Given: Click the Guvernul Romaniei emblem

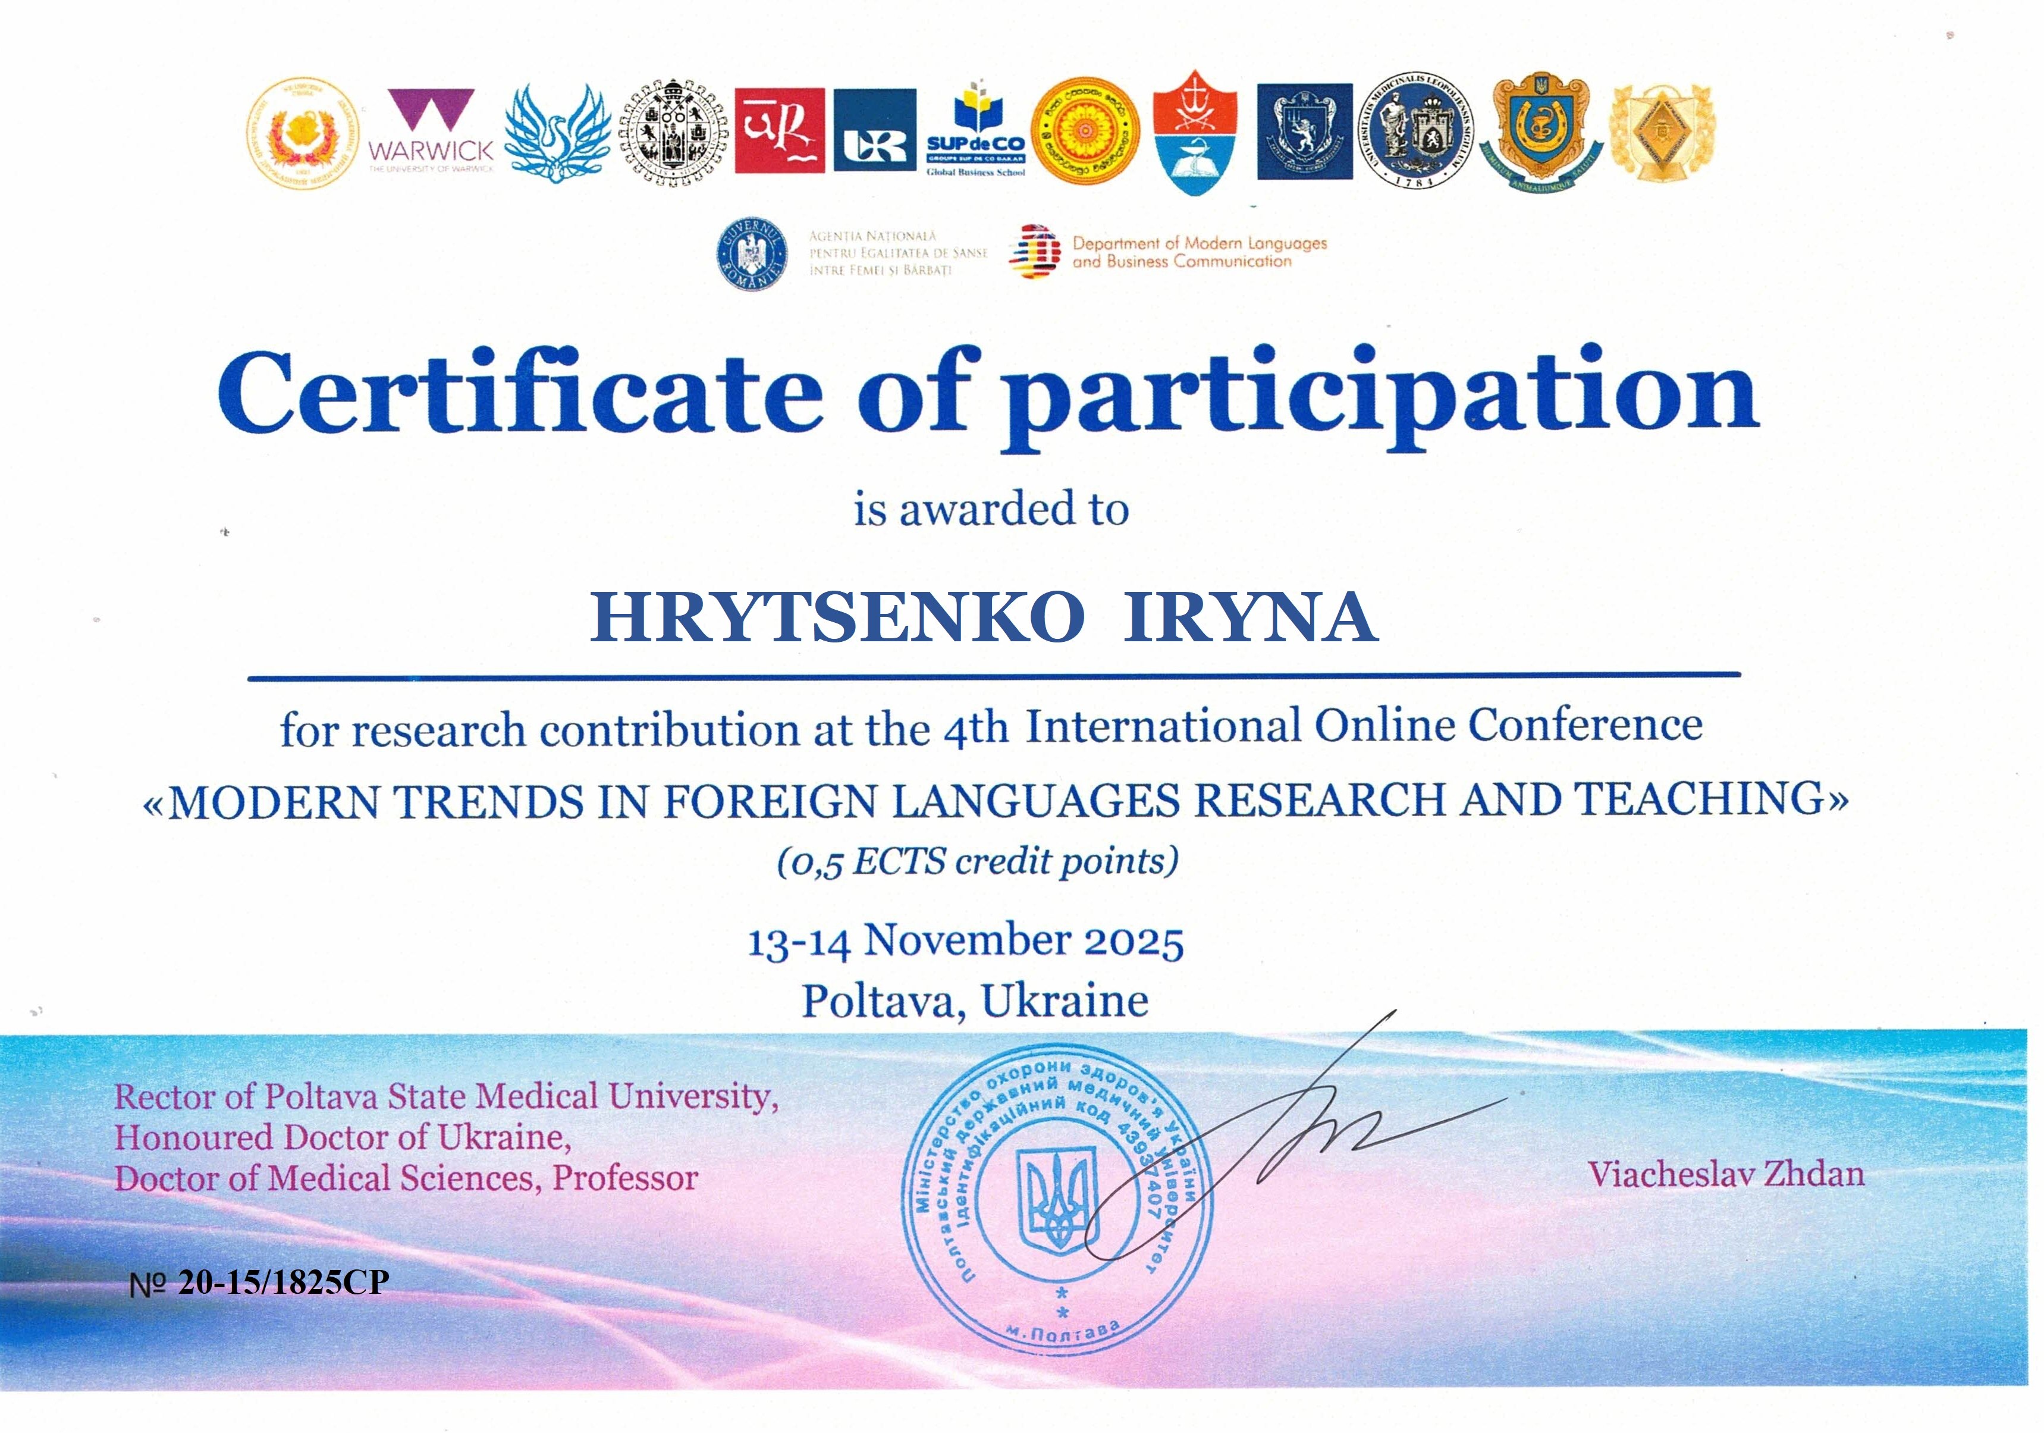Looking at the screenshot, I should coord(753,253).
